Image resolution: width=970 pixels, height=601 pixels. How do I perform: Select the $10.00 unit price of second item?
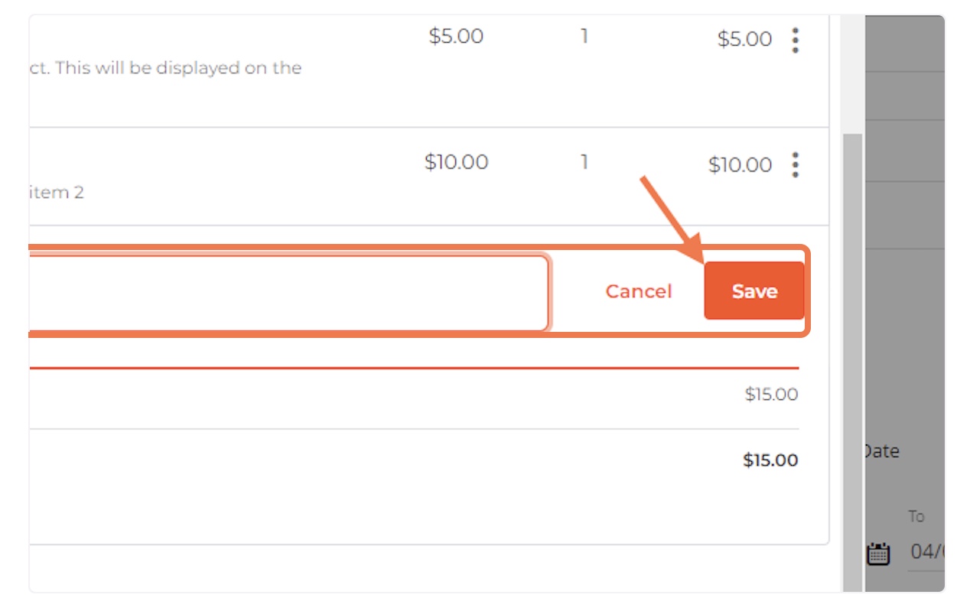456,162
